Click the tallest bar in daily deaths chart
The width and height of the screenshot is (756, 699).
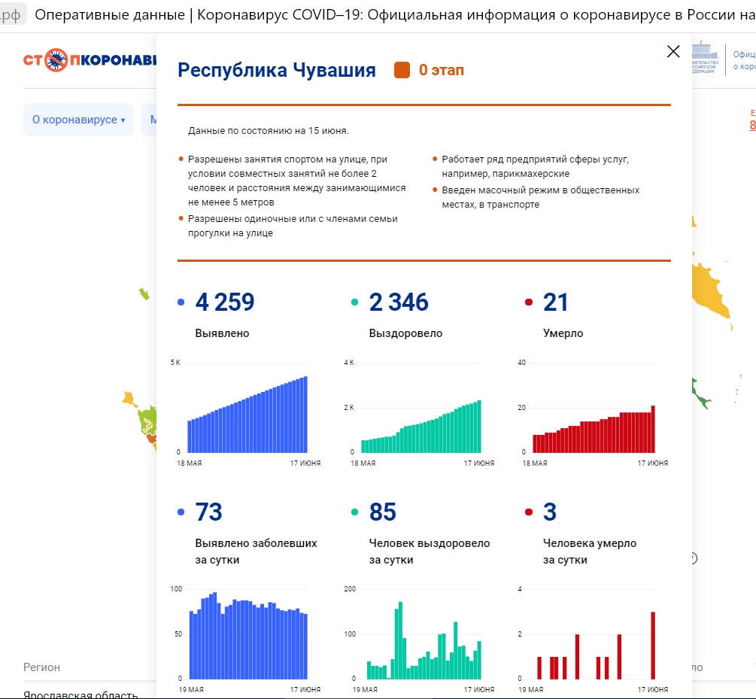pos(653,645)
